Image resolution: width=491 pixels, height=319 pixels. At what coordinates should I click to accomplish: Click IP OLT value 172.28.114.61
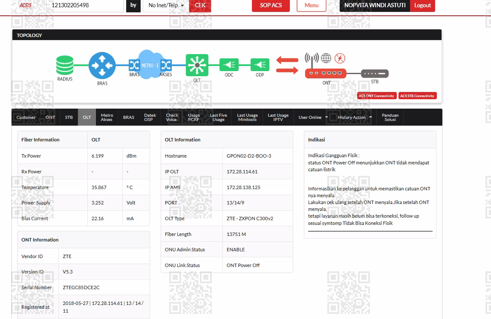coord(242,172)
